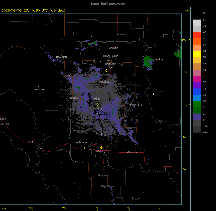
Task: Click the Stettler label
Action: 159,59
